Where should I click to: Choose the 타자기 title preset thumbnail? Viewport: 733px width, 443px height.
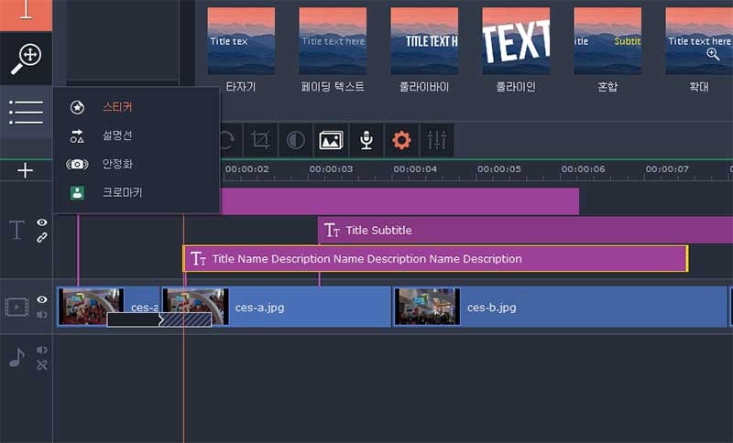pos(241,41)
